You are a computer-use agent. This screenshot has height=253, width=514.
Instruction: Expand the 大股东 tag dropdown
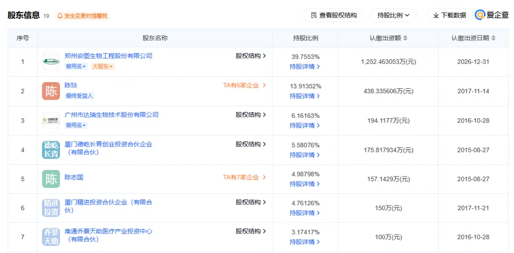(x=102, y=66)
